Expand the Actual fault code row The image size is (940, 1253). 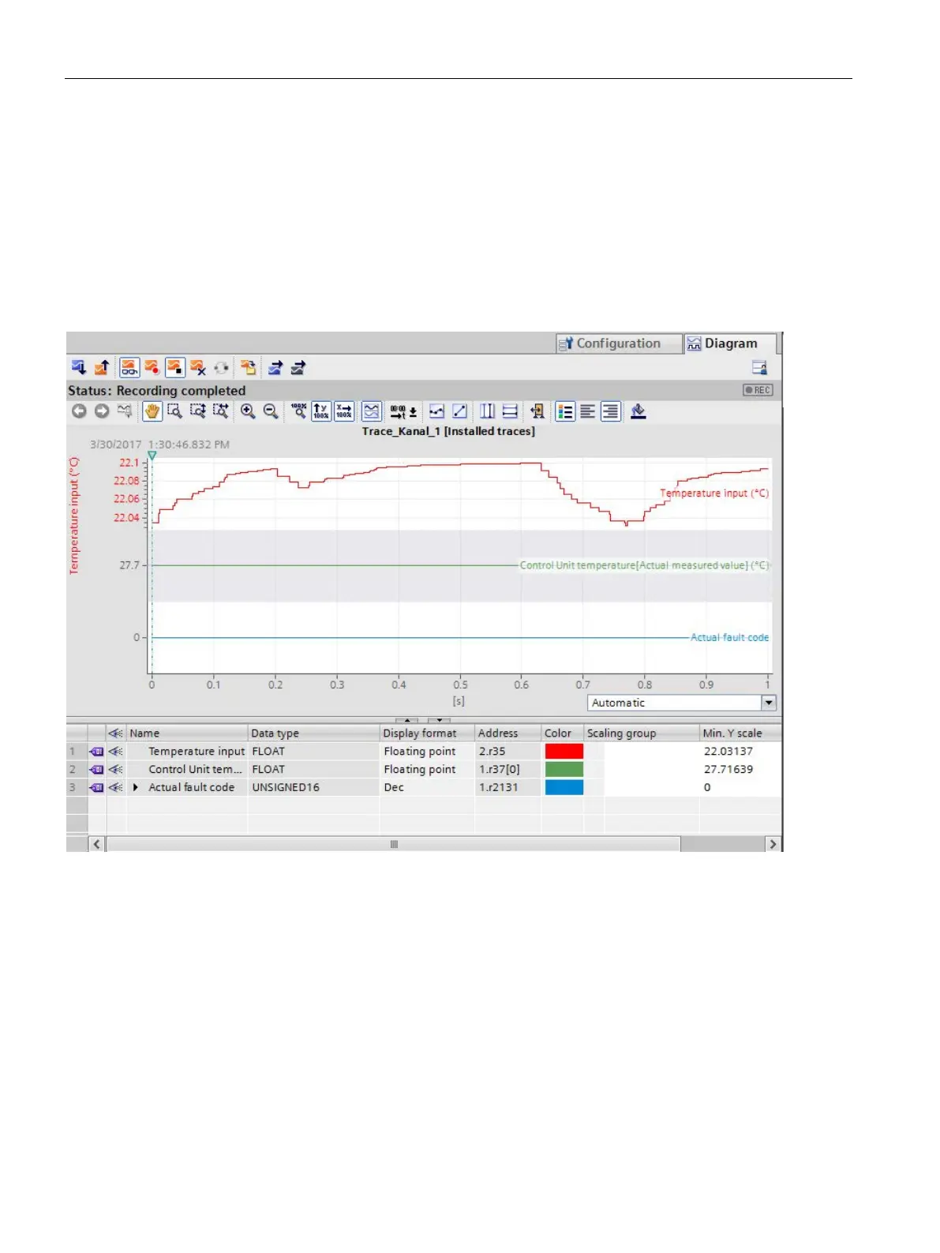[136, 787]
